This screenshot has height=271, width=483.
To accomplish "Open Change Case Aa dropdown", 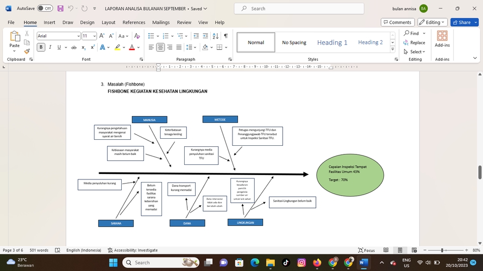I will pos(123,36).
